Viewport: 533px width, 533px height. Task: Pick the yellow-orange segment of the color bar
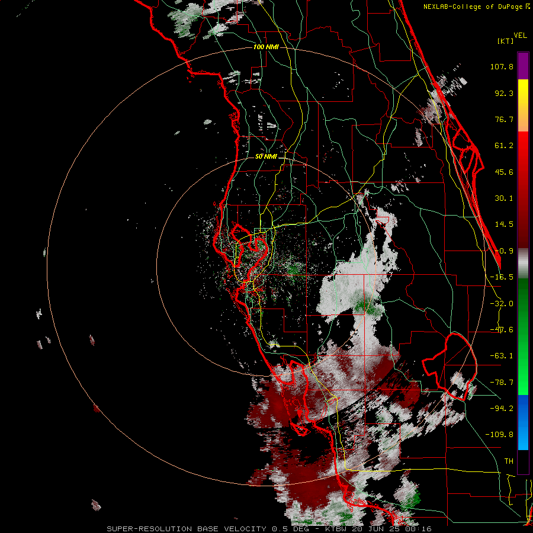point(523,105)
